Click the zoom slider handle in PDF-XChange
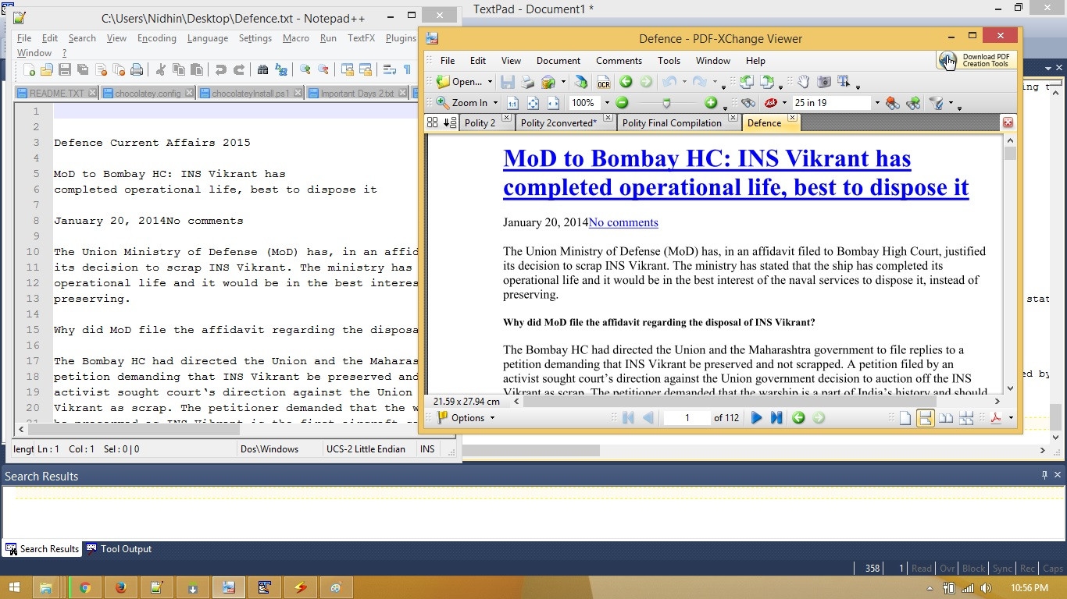Viewport: 1067px width, 599px height. pos(666,103)
